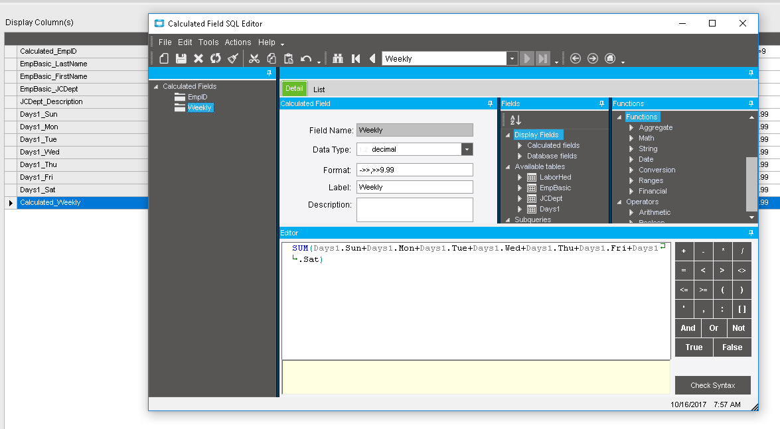The image size is (780, 429).
Task: Open the File menu
Action: pos(165,42)
